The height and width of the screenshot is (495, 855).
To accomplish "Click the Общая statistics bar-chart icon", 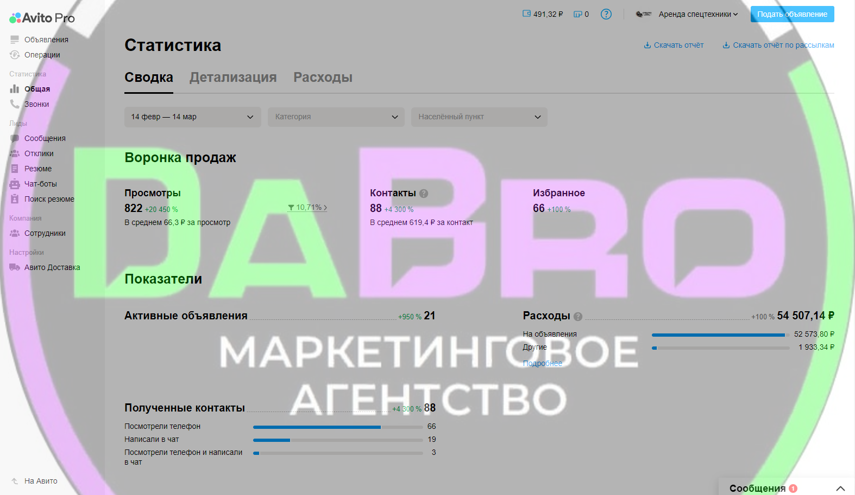I will (x=15, y=89).
